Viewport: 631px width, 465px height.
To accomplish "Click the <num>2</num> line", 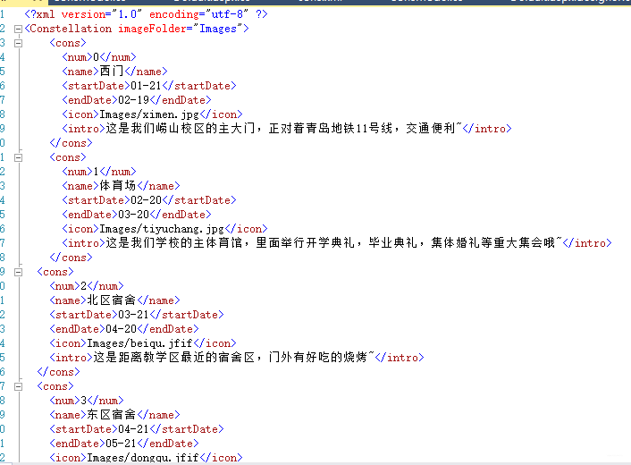I will point(87,286).
